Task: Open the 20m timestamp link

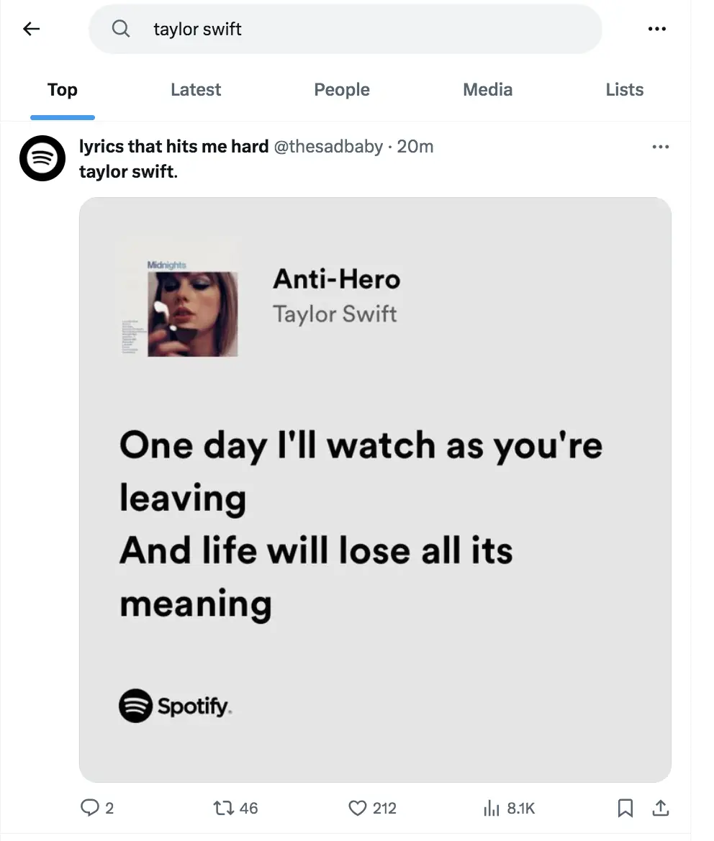Action: 415,147
